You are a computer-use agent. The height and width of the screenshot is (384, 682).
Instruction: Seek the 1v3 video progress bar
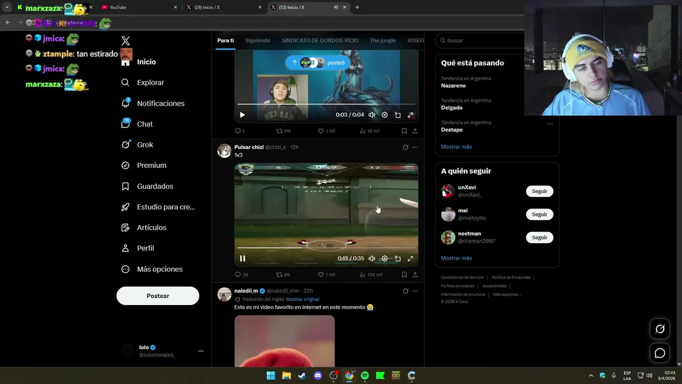326,248
